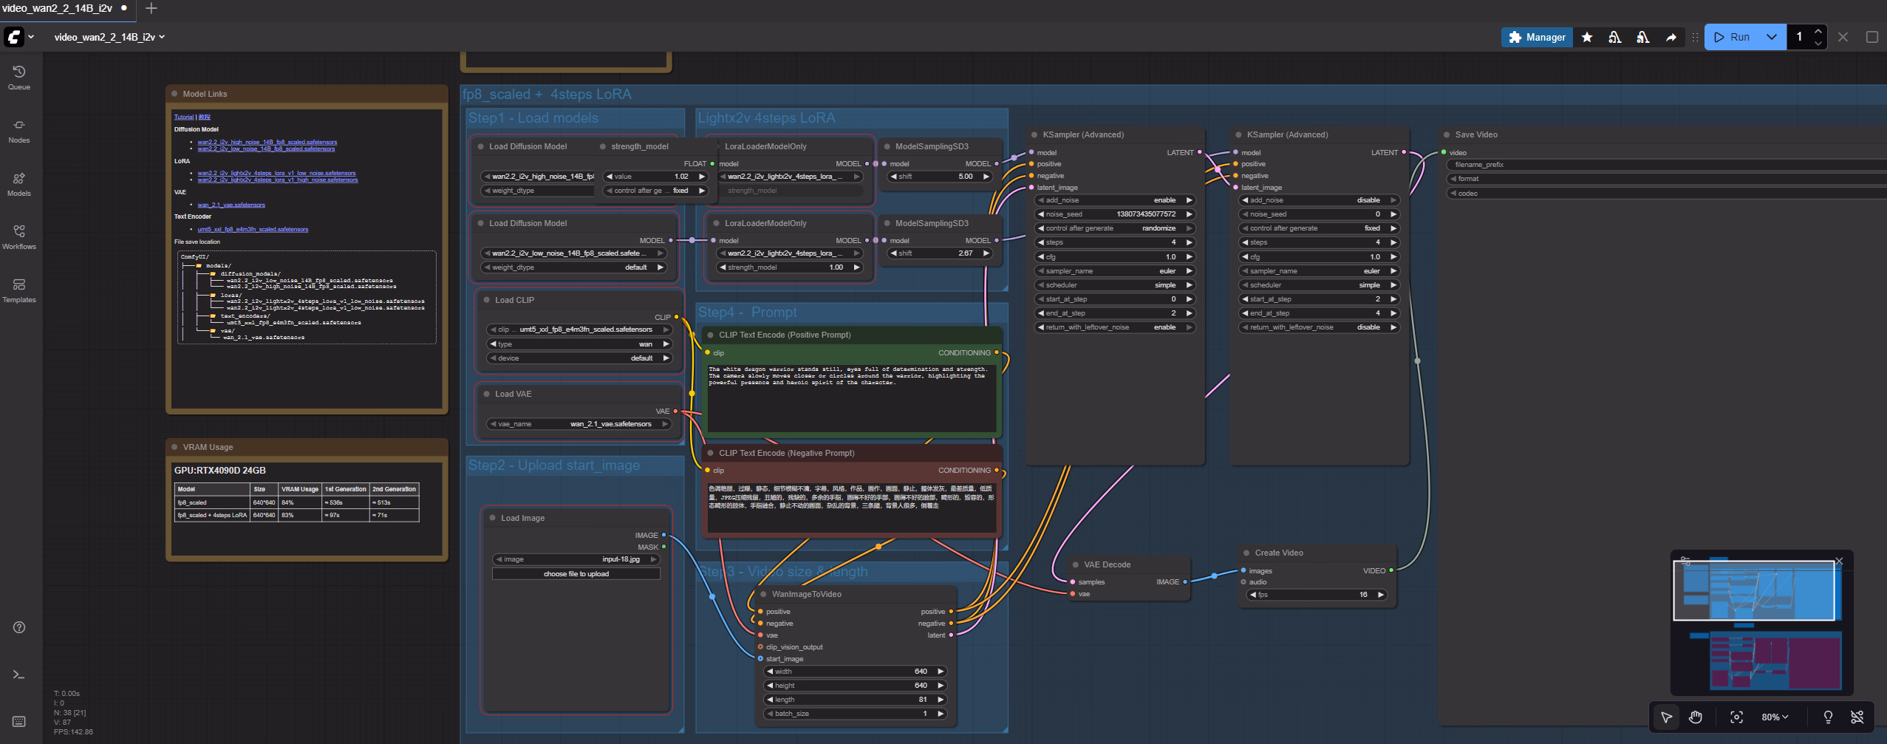Open the Templates sidebar panel

click(x=19, y=290)
